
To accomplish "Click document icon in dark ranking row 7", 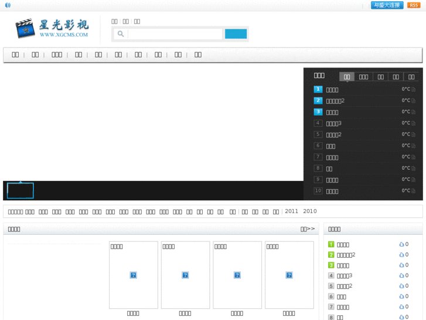I will tap(413, 157).
